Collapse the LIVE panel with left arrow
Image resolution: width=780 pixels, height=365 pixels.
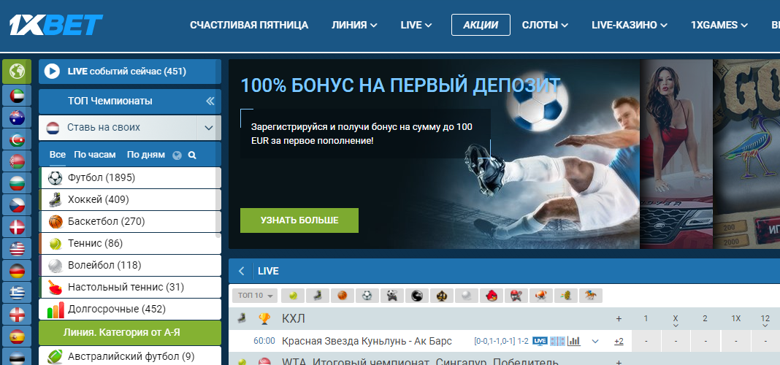[242, 271]
